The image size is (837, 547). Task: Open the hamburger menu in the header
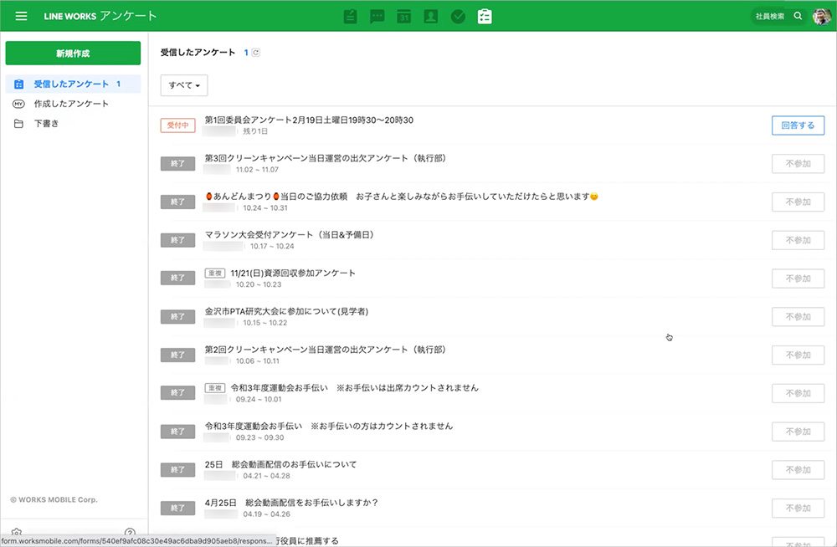[22, 16]
